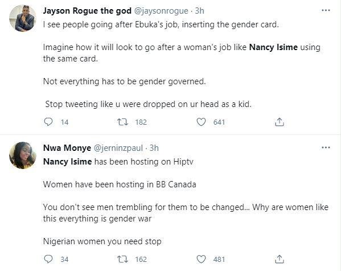The height and width of the screenshot is (271, 341).
Task: Open the Nwa Monye display name
Action: pos(67,148)
